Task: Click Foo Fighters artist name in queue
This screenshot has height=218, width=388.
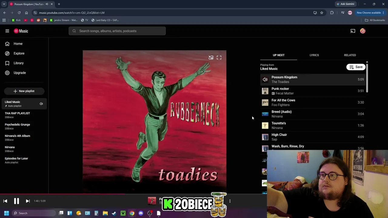Action: click(281, 105)
